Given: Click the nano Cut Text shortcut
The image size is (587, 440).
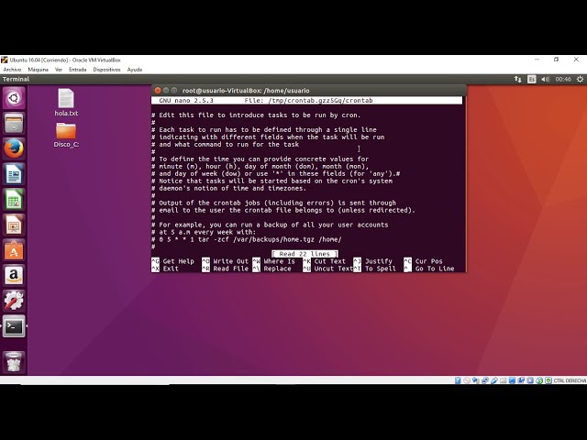Looking at the screenshot, I should (324, 261).
